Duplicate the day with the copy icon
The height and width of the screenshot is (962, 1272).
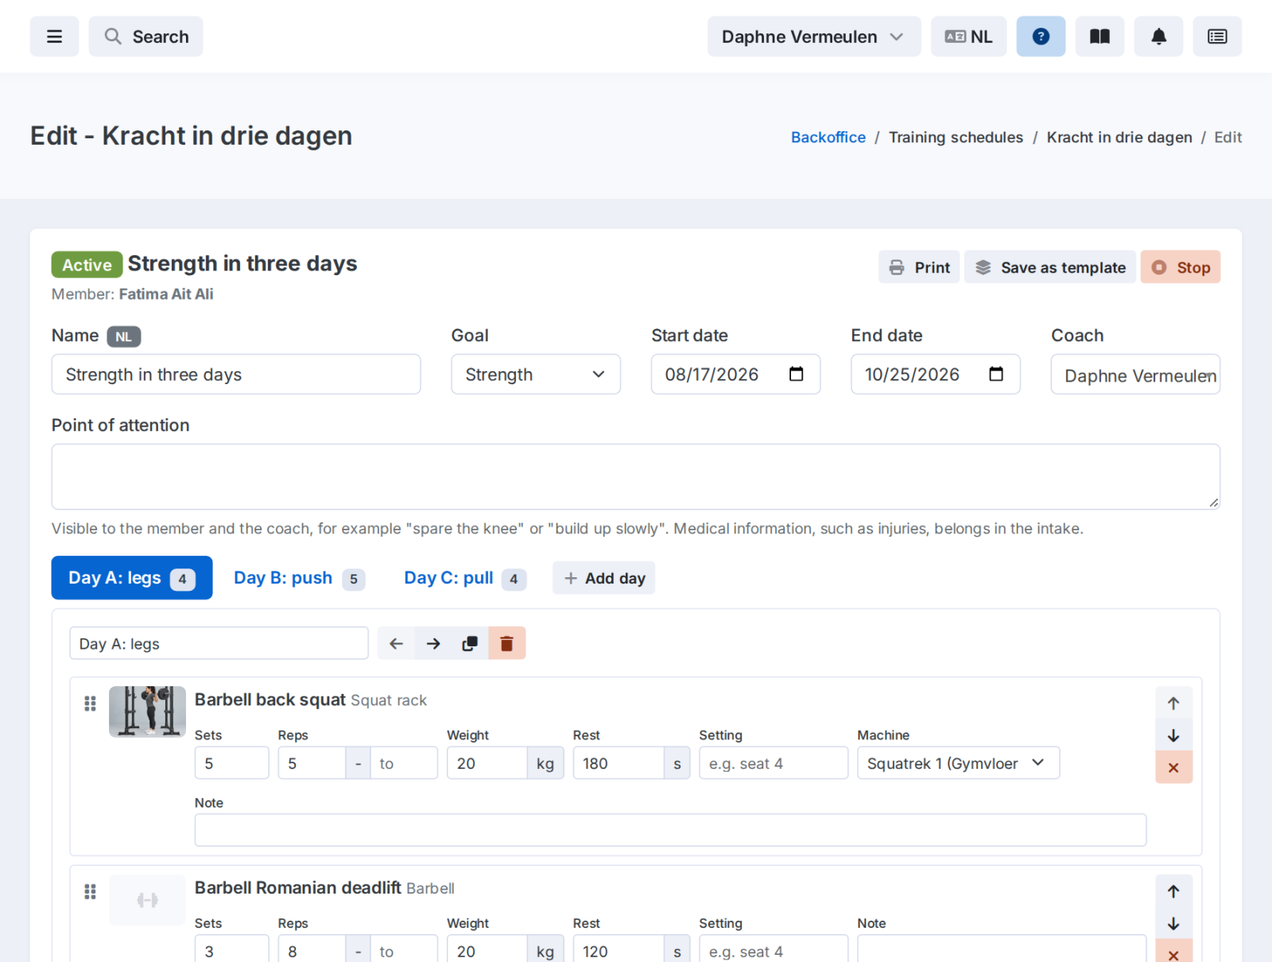coord(470,643)
